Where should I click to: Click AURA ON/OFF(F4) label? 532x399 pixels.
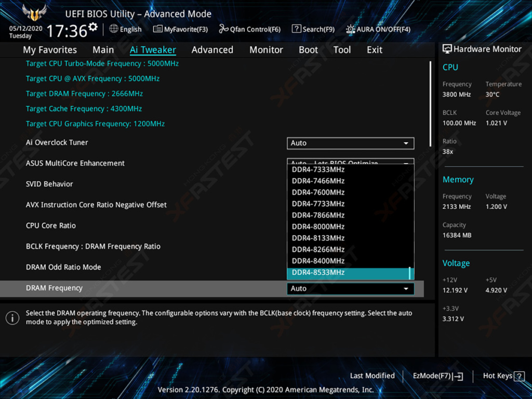pos(383,29)
